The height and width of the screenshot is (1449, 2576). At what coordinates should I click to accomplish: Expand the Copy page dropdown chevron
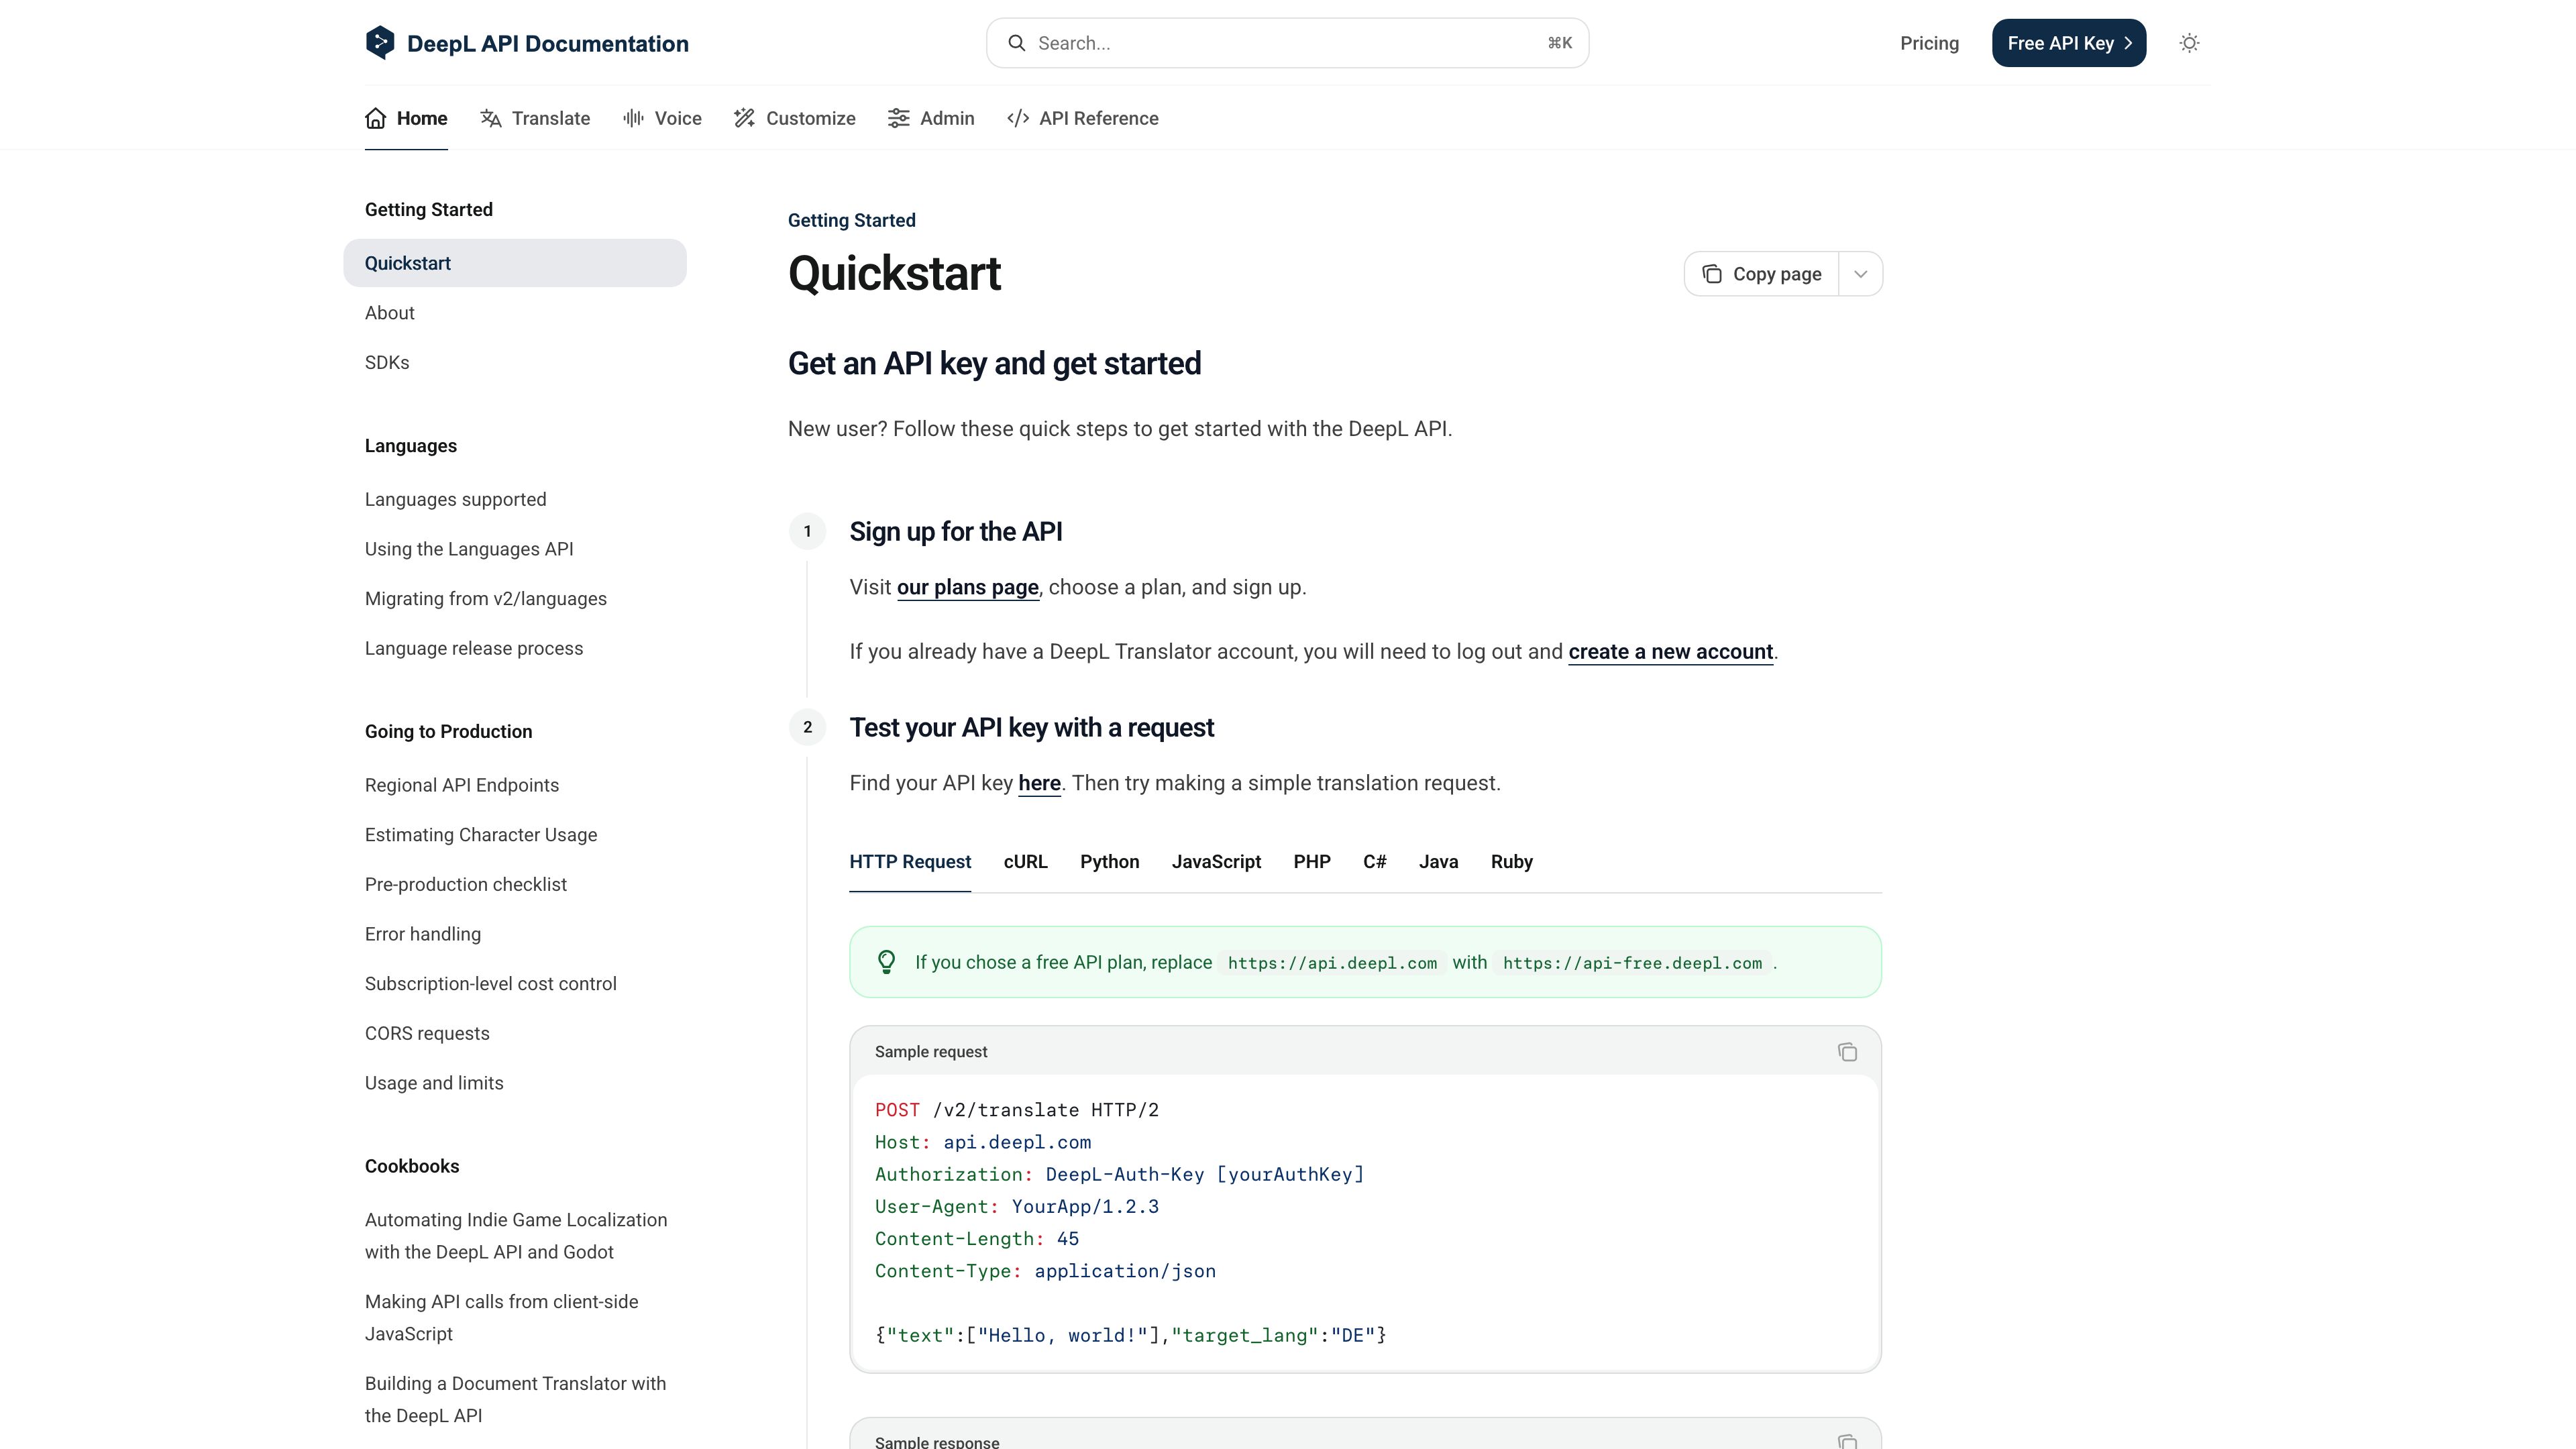[1860, 274]
